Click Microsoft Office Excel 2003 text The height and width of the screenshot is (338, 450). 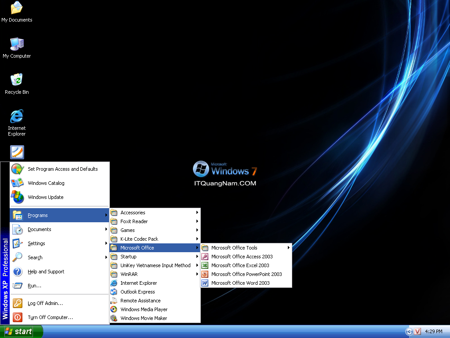click(x=240, y=265)
